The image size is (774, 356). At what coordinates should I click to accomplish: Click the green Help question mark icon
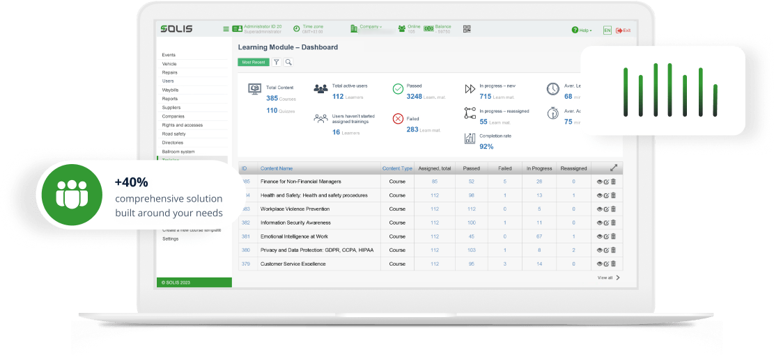click(x=575, y=30)
